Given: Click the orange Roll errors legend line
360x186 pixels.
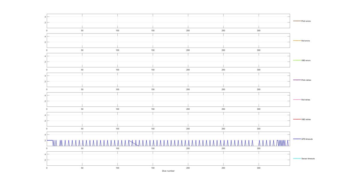Looking at the screenshot, I should click(297, 41).
